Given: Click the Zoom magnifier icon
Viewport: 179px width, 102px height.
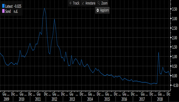Looking at the screenshot, I should (x=98, y=3).
